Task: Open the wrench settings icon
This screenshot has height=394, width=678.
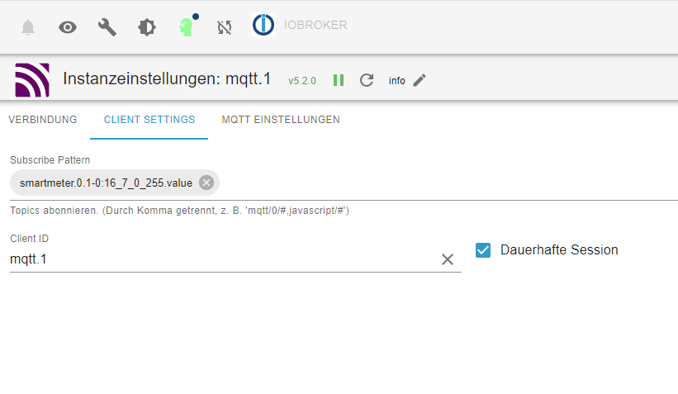Action: pyautogui.click(x=107, y=27)
